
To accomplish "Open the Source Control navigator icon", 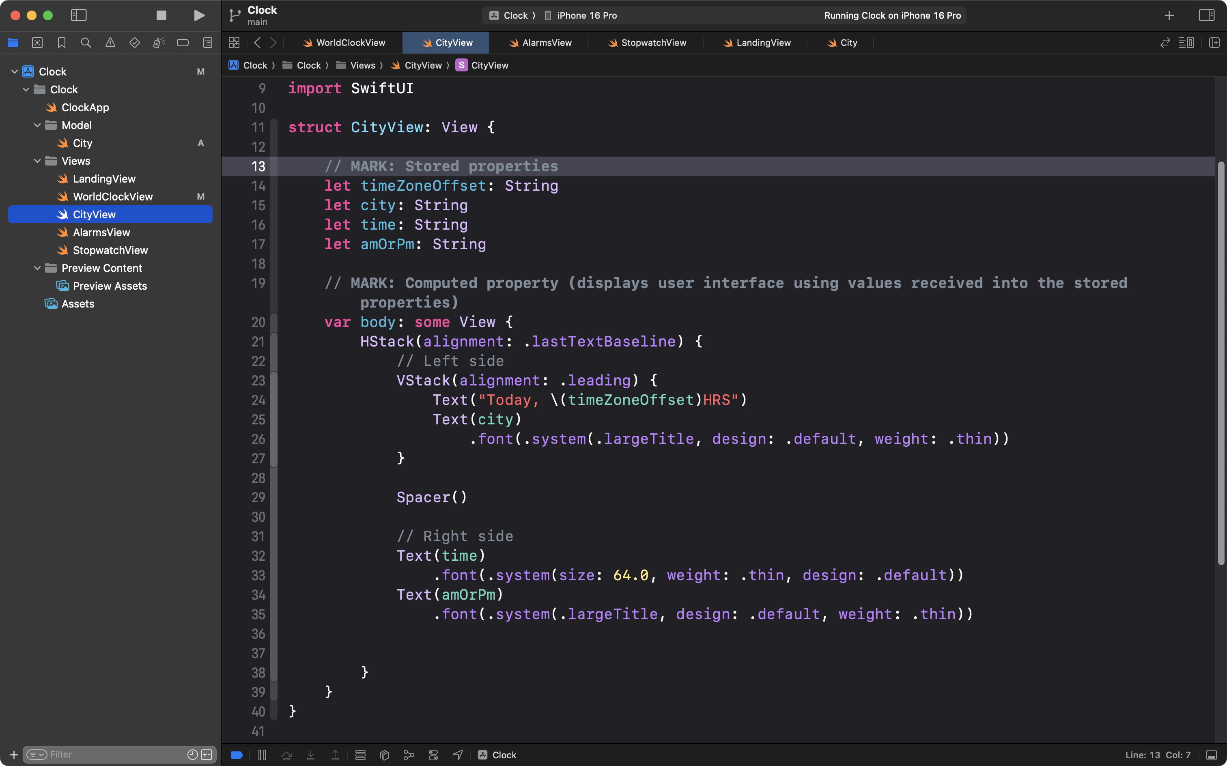I will point(37,43).
